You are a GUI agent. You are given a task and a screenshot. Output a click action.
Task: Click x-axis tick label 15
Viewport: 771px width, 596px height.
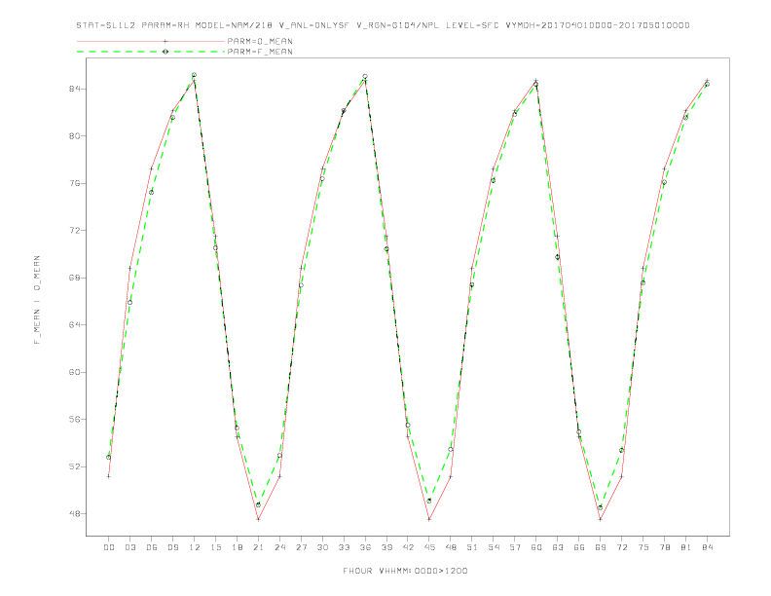tap(215, 547)
